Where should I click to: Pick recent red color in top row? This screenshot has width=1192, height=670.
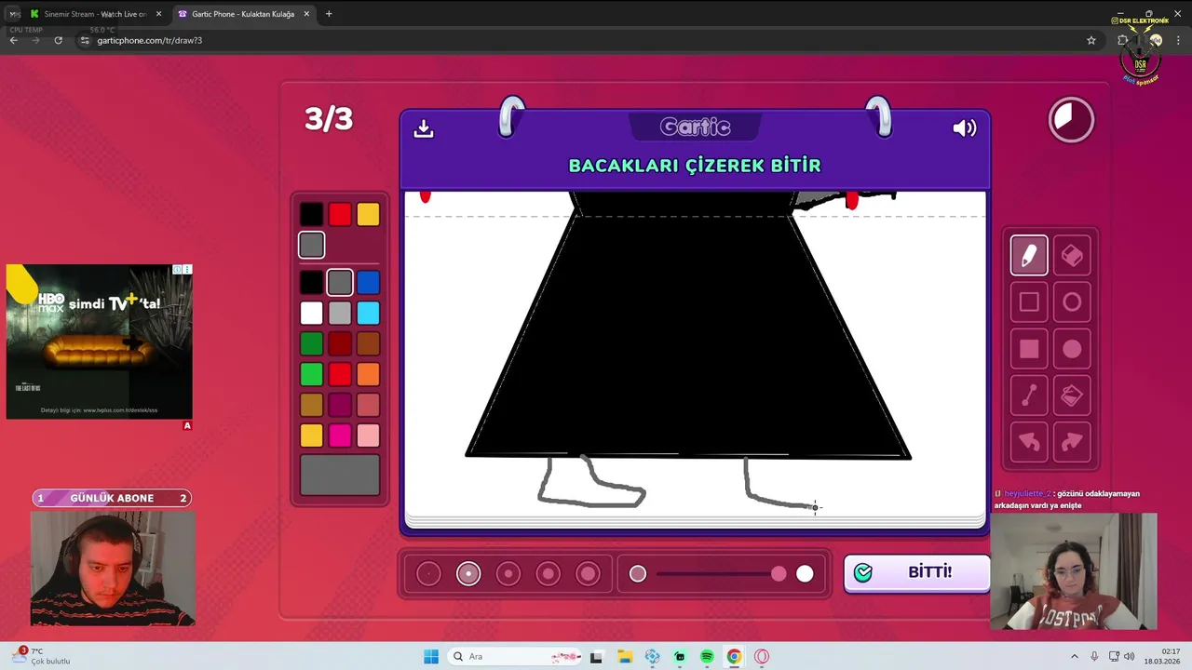tap(340, 215)
